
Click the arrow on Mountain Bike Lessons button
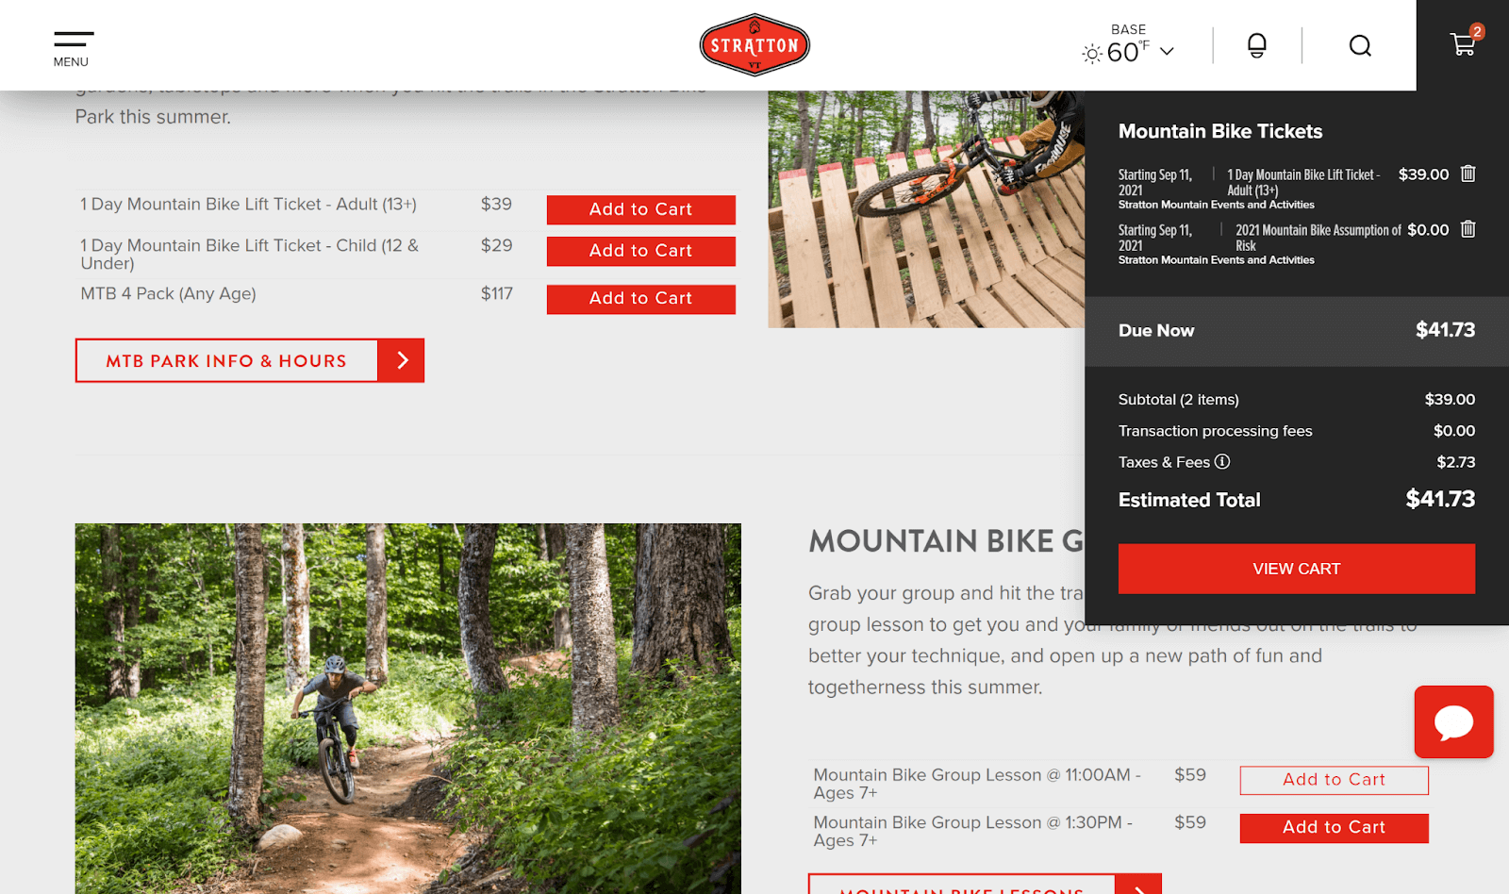pos(1138,885)
